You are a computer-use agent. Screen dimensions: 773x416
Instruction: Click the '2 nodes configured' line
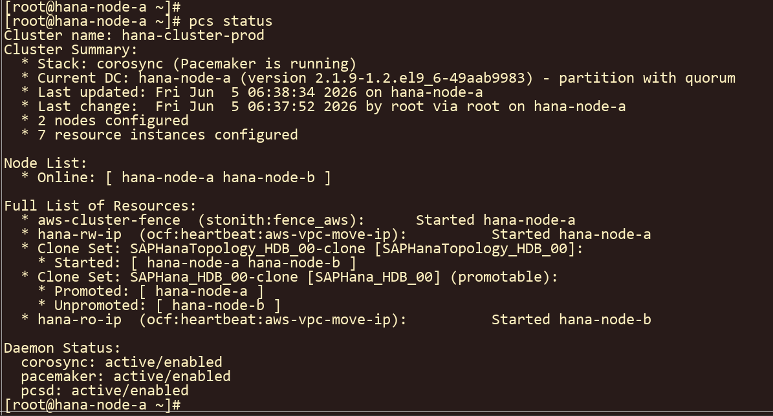[x=113, y=121]
